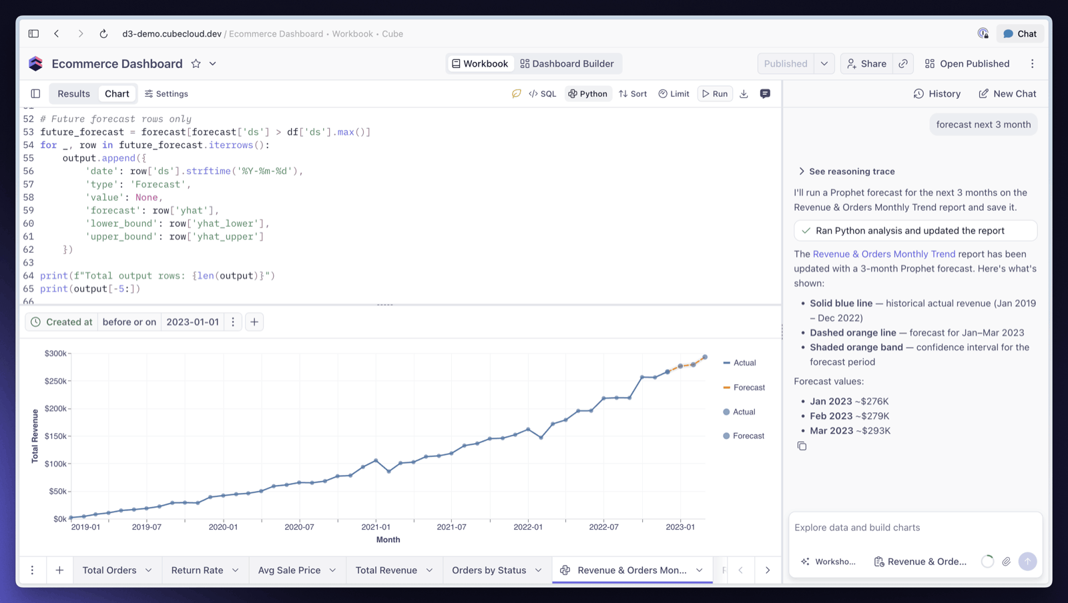Click the Ran Python analysis status card
Image resolution: width=1068 pixels, height=603 pixels.
(915, 230)
